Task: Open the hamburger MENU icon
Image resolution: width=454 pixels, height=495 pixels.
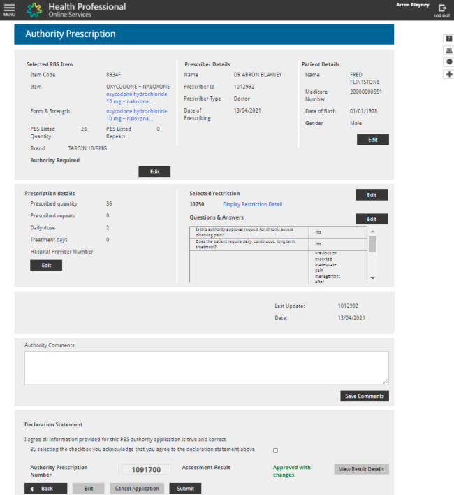Action: (9, 10)
